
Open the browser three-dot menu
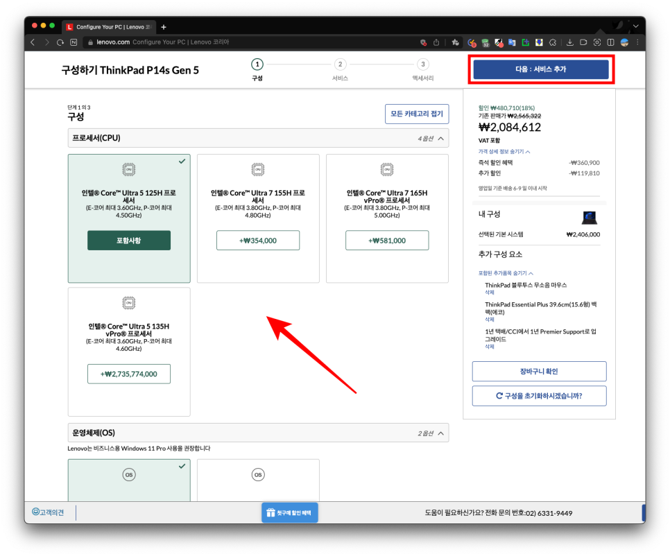pyautogui.click(x=637, y=42)
